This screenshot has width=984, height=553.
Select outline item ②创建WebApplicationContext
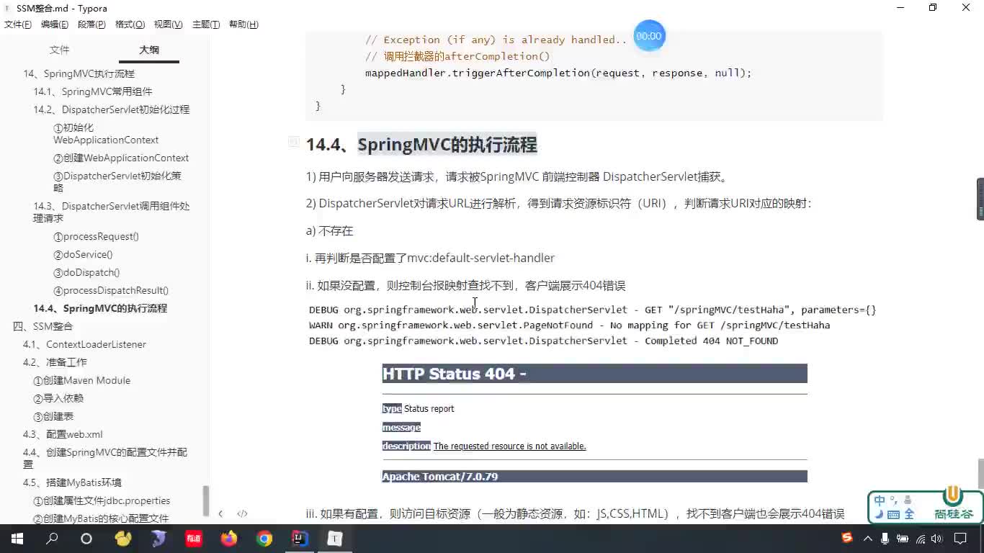pos(121,158)
